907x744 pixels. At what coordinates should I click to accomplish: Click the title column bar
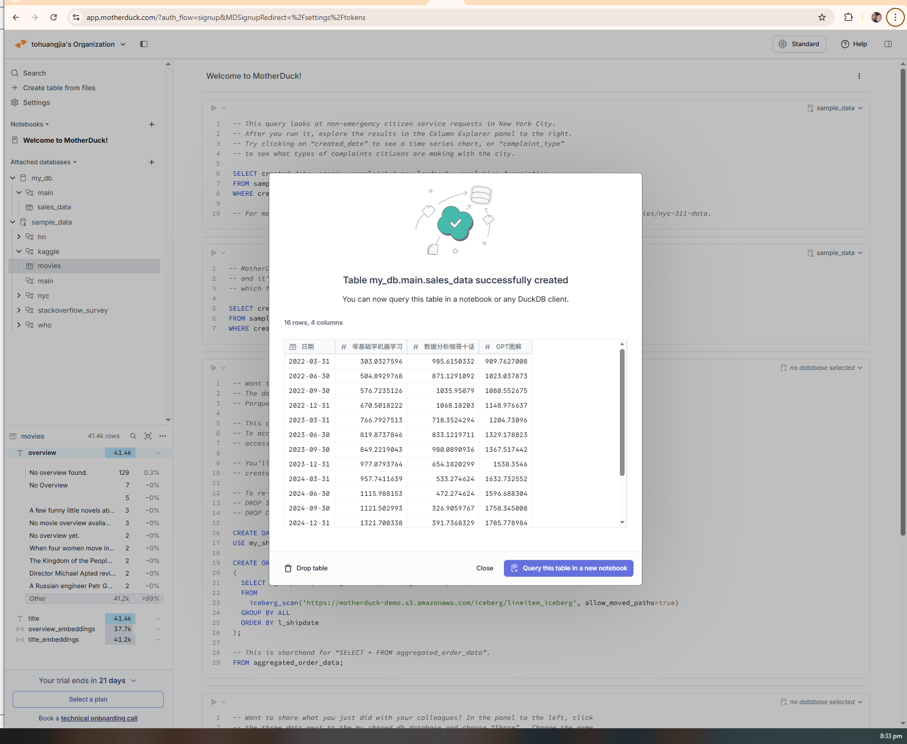click(x=120, y=619)
